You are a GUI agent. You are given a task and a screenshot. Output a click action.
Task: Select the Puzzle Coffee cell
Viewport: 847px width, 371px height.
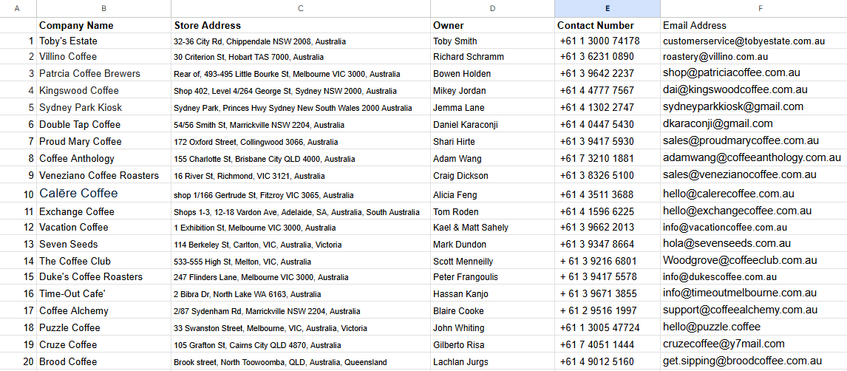pyautogui.click(x=103, y=328)
